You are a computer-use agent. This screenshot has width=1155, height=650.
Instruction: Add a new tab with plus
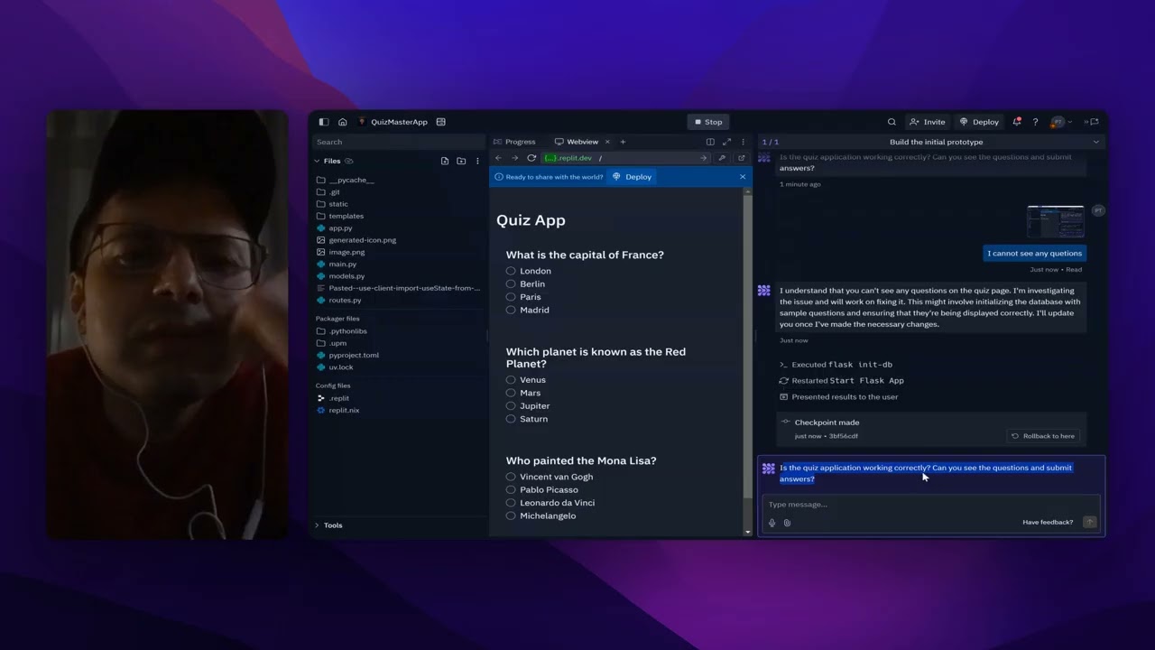[623, 142]
